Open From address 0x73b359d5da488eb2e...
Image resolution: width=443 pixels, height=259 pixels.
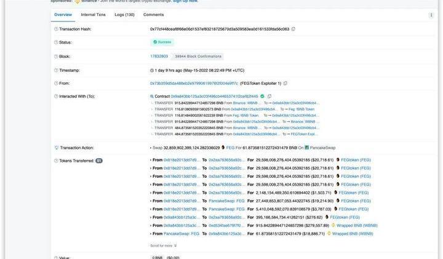pyautogui.click(x=194, y=83)
